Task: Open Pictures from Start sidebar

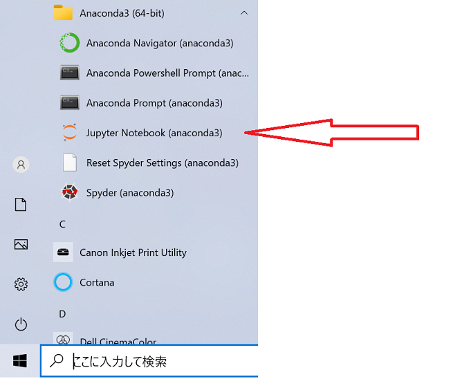Action: [21, 244]
